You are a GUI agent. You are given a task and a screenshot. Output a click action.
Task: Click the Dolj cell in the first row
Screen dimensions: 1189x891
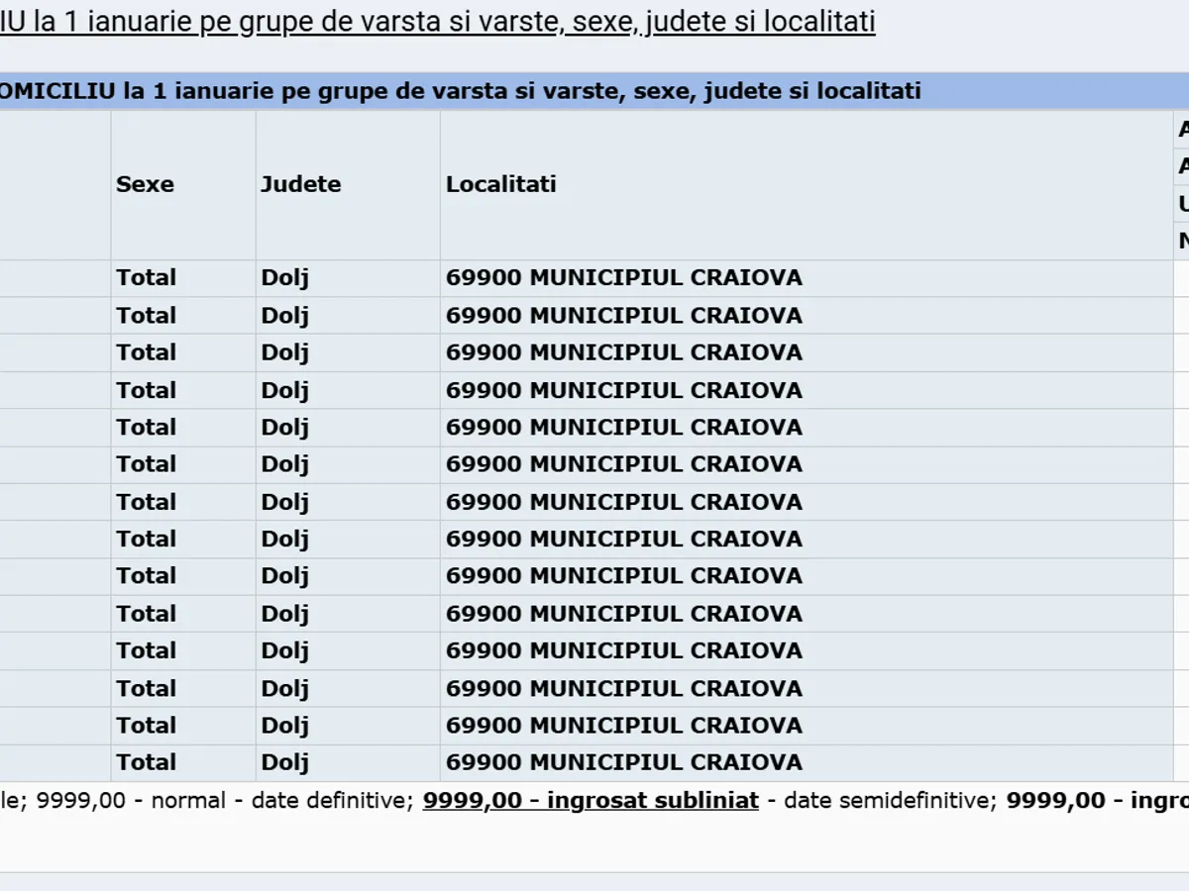(284, 278)
